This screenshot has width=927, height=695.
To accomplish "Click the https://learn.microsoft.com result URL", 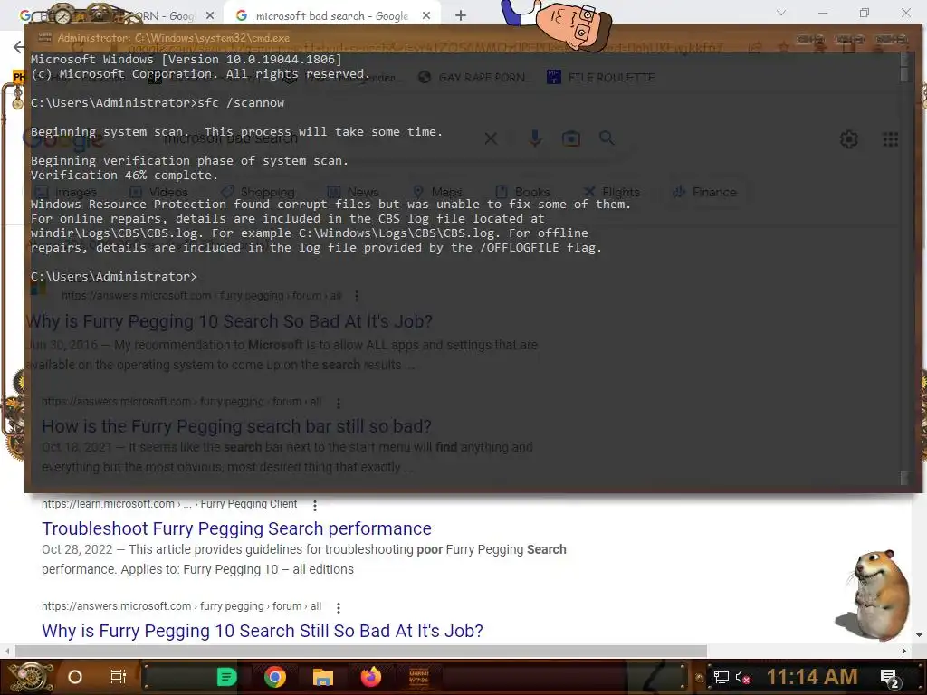I will 169,504.
